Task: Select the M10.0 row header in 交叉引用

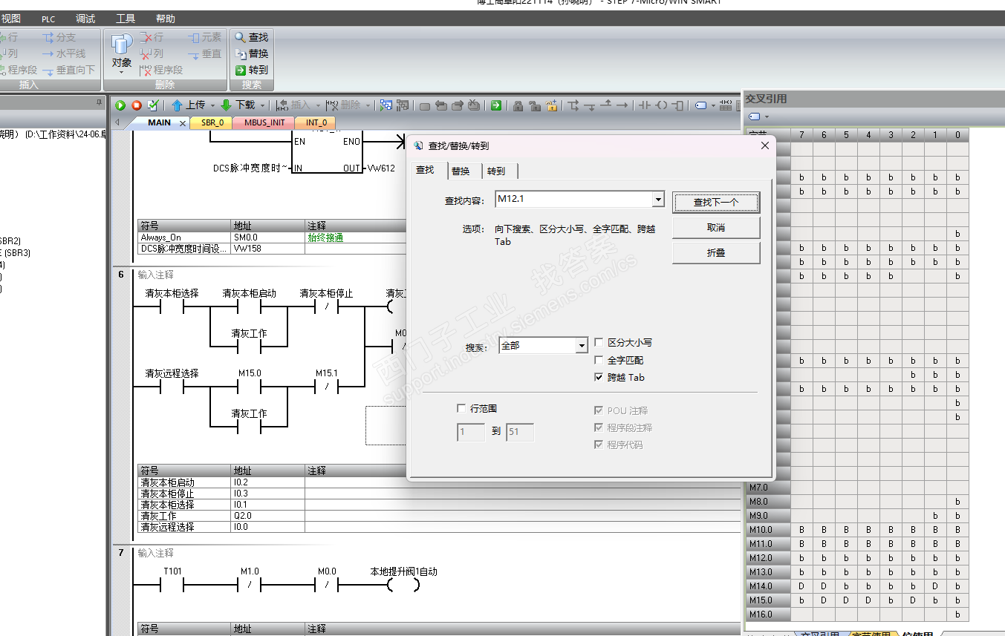Action: tap(768, 530)
